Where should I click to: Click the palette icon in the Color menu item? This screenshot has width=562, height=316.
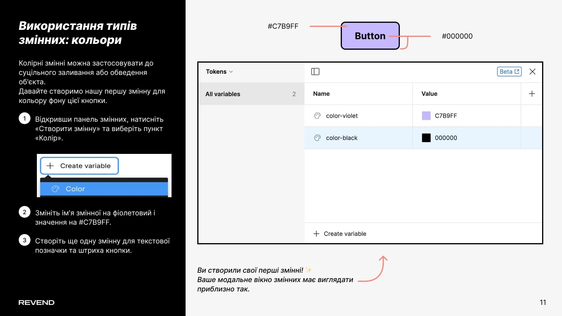pos(55,189)
